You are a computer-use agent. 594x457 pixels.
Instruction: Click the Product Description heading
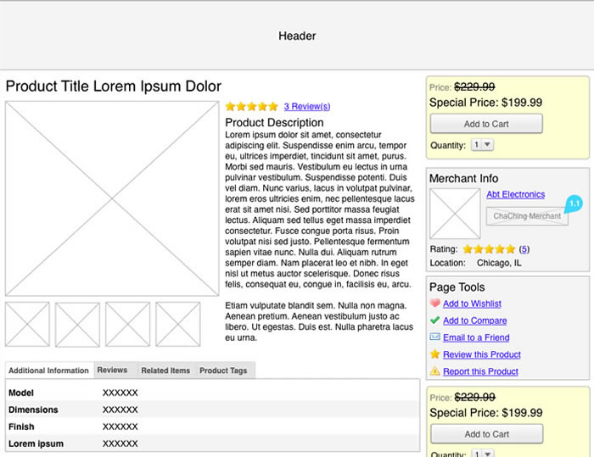(x=274, y=123)
